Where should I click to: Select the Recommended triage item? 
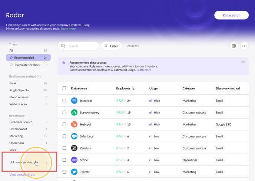pyautogui.click(x=28, y=57)
